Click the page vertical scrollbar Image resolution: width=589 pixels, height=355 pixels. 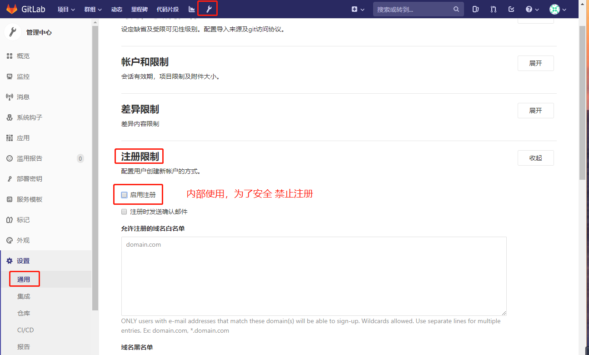click(x=582, y=102)
